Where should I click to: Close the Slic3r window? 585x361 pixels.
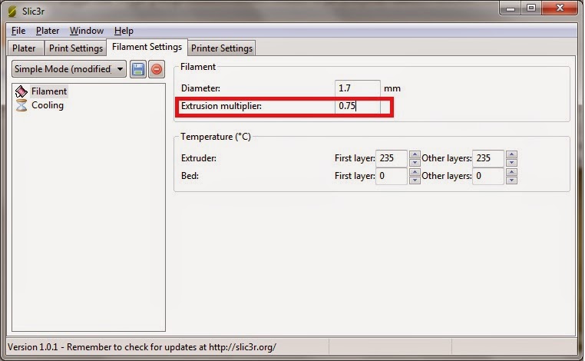point(560,8)
